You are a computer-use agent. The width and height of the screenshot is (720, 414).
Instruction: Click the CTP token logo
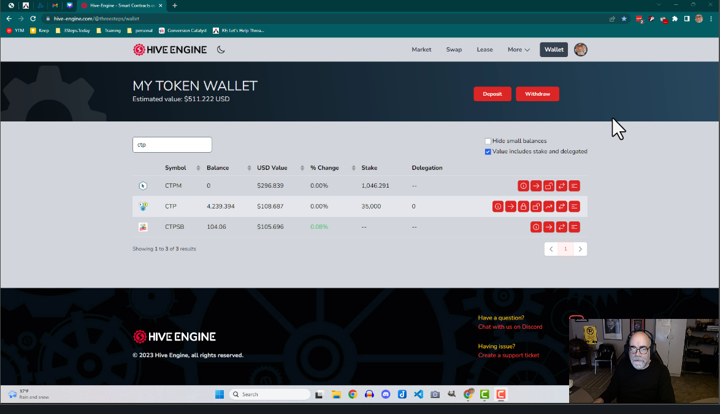click(144, 207)
